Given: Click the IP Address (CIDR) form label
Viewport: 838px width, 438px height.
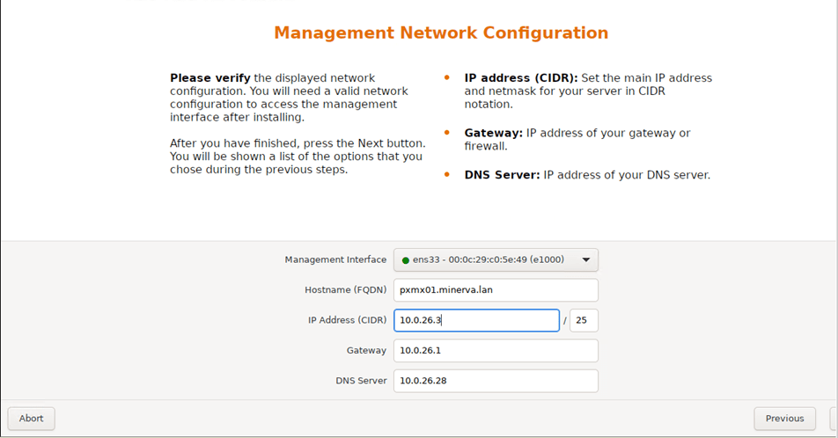Looking at the screenshot, I should click(x=347, y=320).
